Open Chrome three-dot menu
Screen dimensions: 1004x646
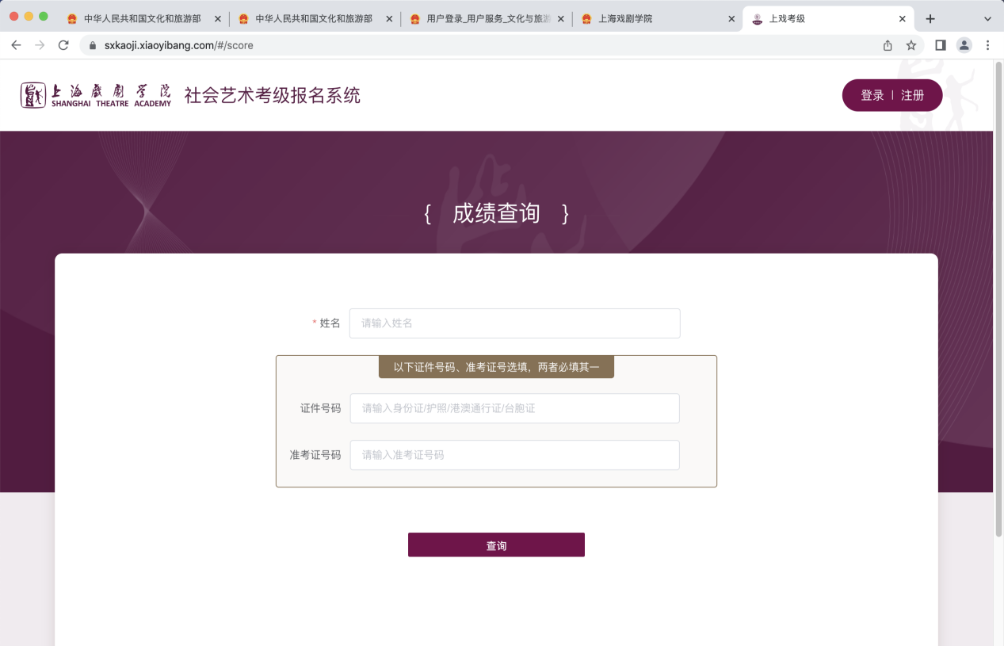pyautogui.click(x=988, y=45)
